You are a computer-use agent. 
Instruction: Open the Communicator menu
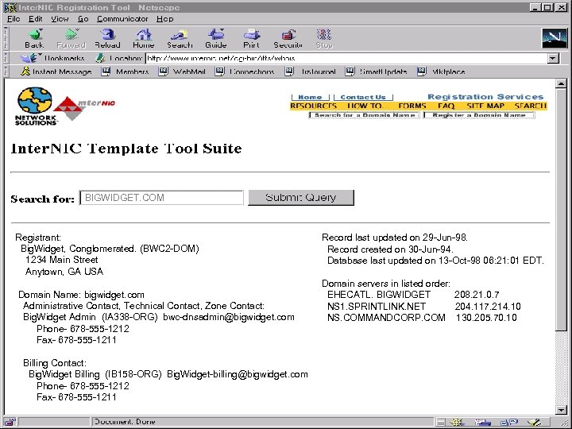coord(122,18)
